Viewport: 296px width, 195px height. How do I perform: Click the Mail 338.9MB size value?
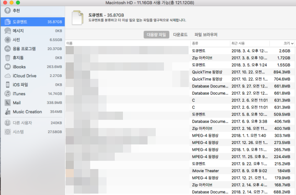click(x=54, y=103)
